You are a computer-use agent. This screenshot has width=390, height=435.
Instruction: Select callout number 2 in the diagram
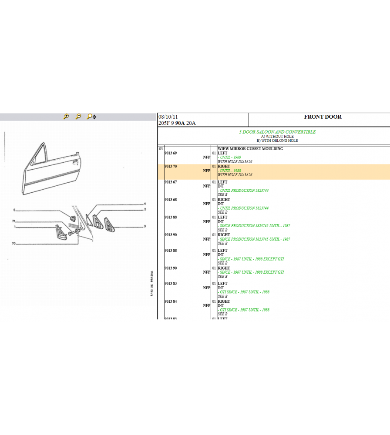(145, 210)
